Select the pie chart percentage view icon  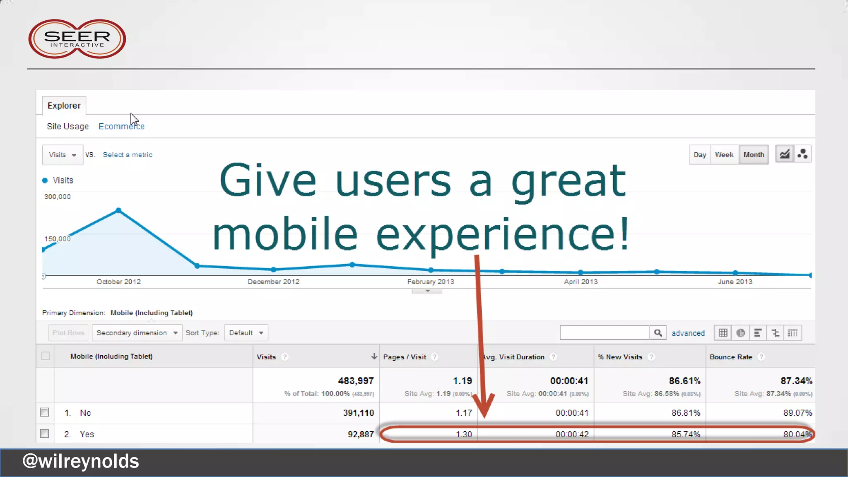coord(741,333)
